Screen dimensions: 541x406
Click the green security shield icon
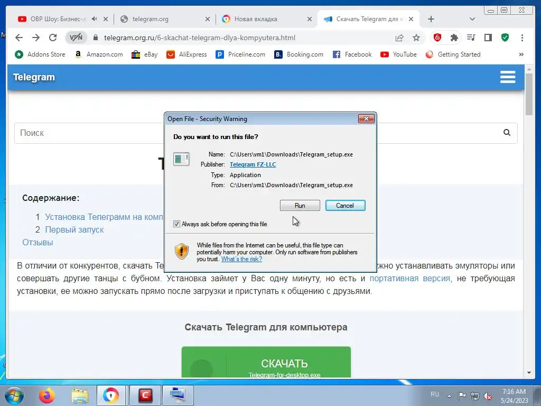(505, 38)
